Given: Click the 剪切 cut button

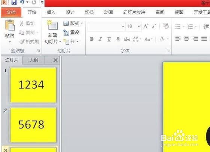Looking at the screenshot, I should click(x=27, y=24).
